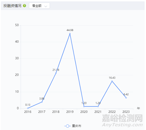Click the green help question mark icon
The height and width of the screenshot is (130, 146).
pos(25,6)
